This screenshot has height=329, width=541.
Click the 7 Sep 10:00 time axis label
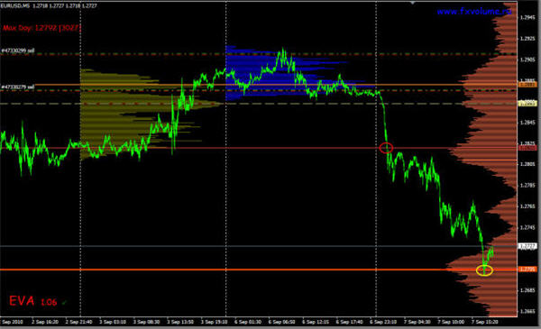click(451, 322)
